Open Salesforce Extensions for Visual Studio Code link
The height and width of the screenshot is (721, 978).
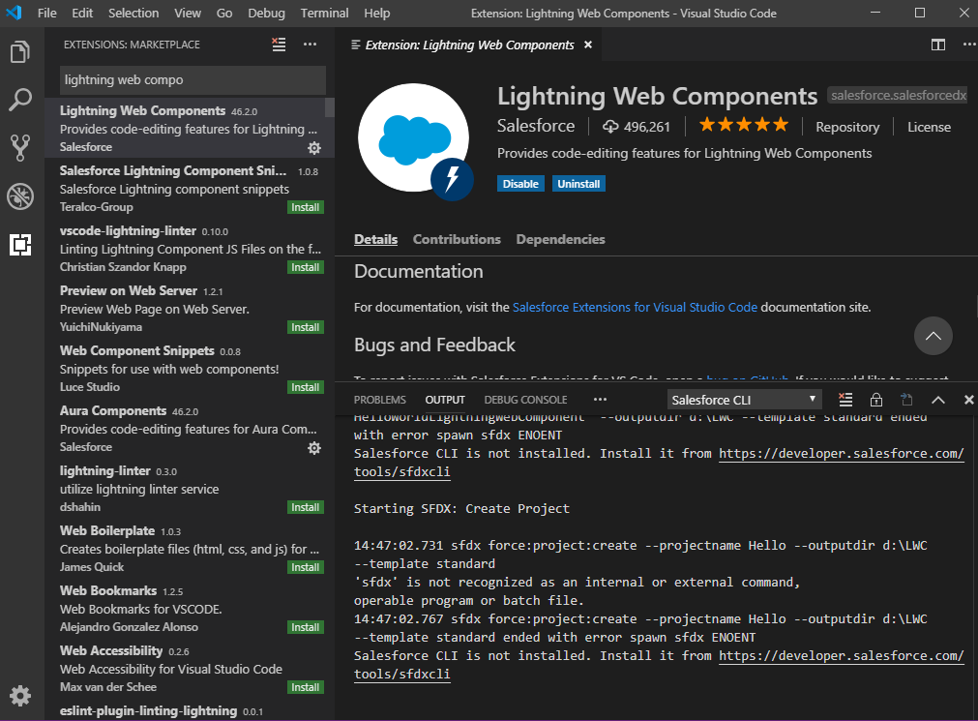[x=635, y=307]
